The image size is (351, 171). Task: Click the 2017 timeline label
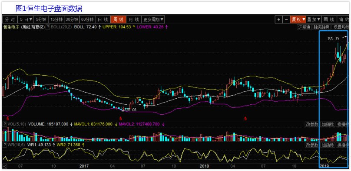pyautogui.click(x=84, y=166)
